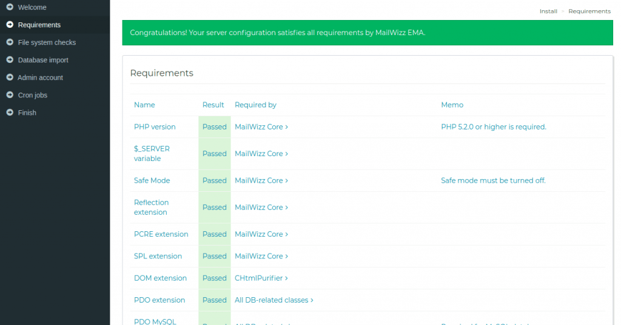Click the SPL extension name cell

[158, 256]
